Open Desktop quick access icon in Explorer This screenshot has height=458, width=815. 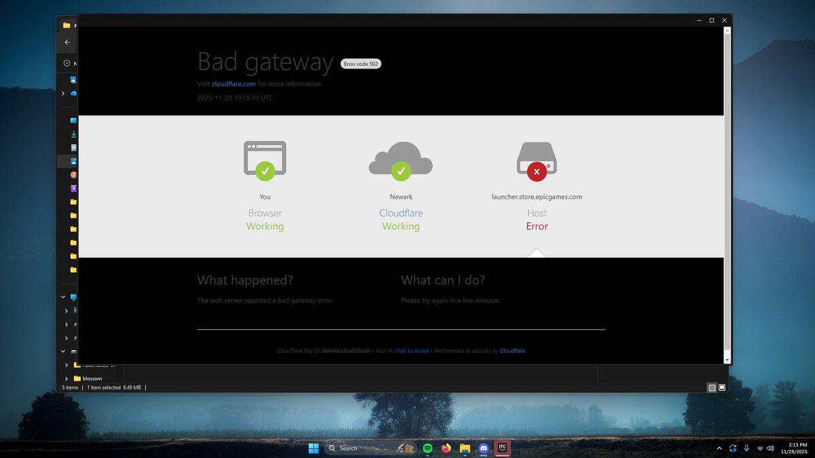[73, 120]
